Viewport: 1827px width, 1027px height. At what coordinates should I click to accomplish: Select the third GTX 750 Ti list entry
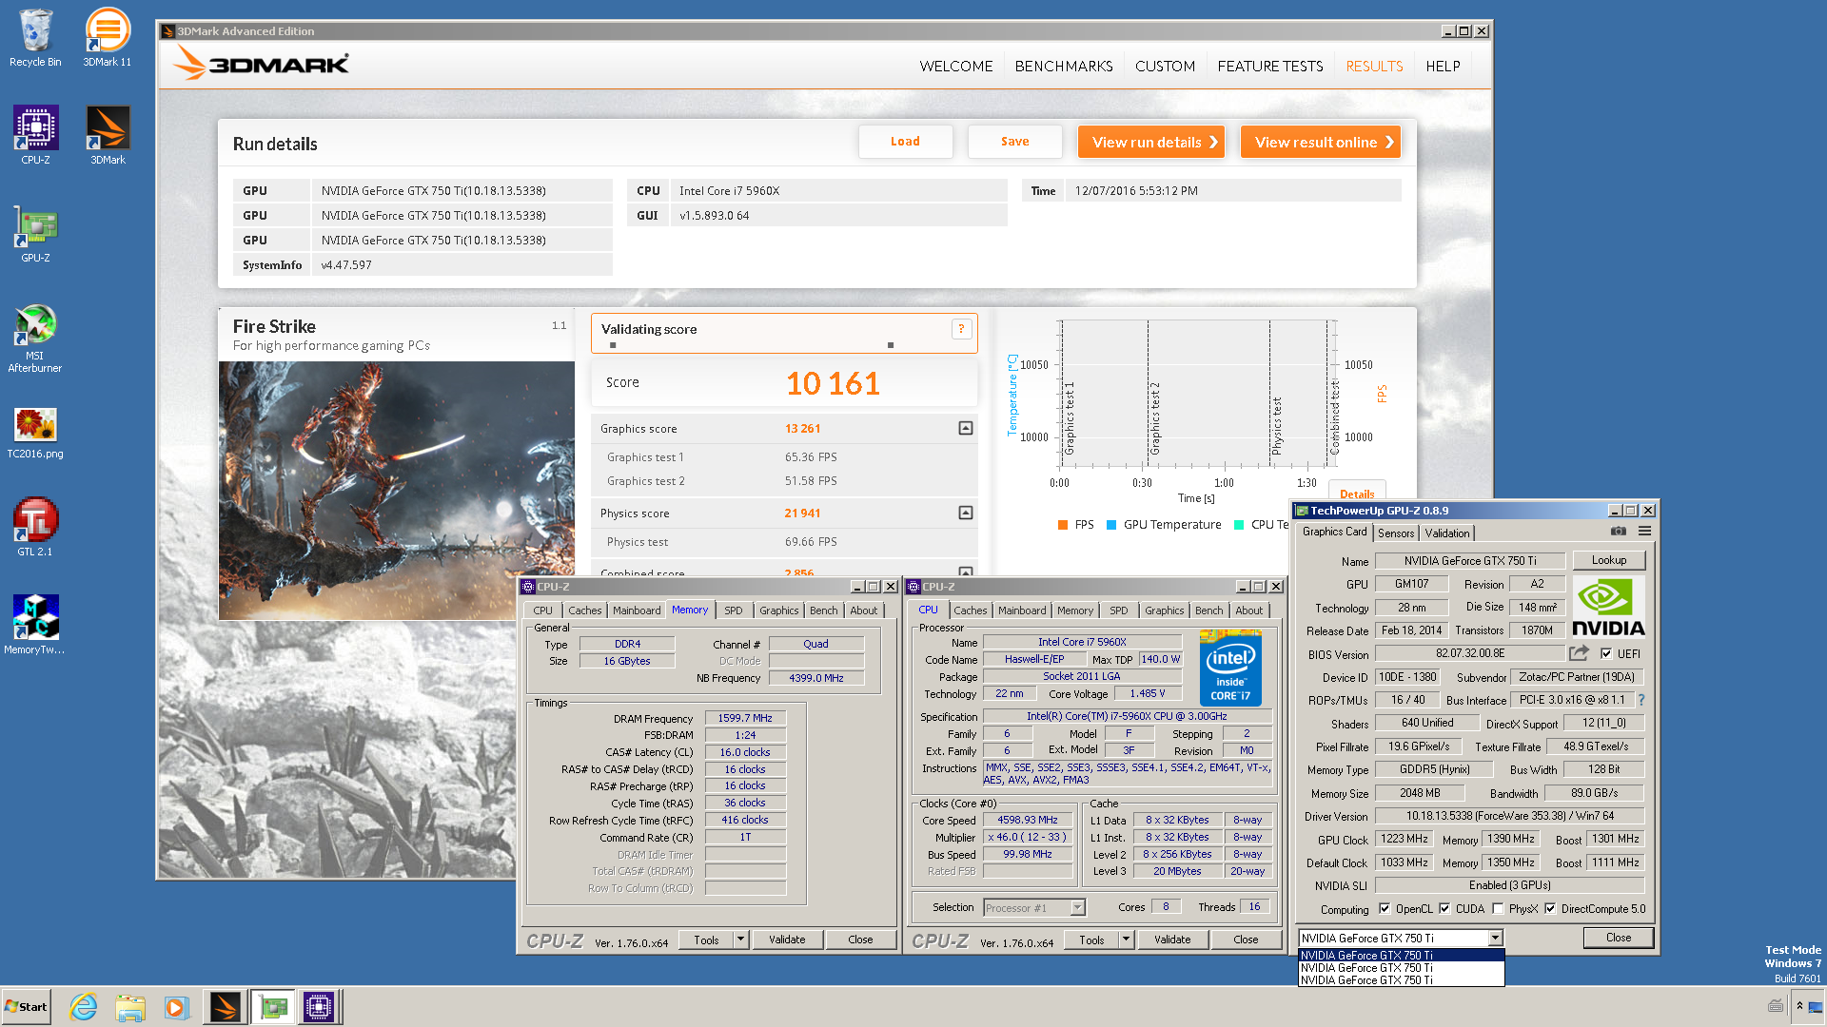1401,979
